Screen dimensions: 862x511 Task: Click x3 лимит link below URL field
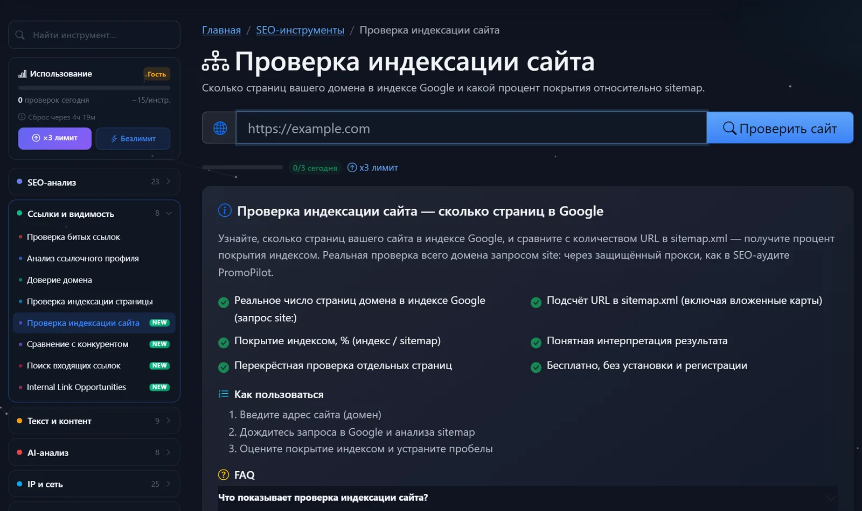pos(373,168)
